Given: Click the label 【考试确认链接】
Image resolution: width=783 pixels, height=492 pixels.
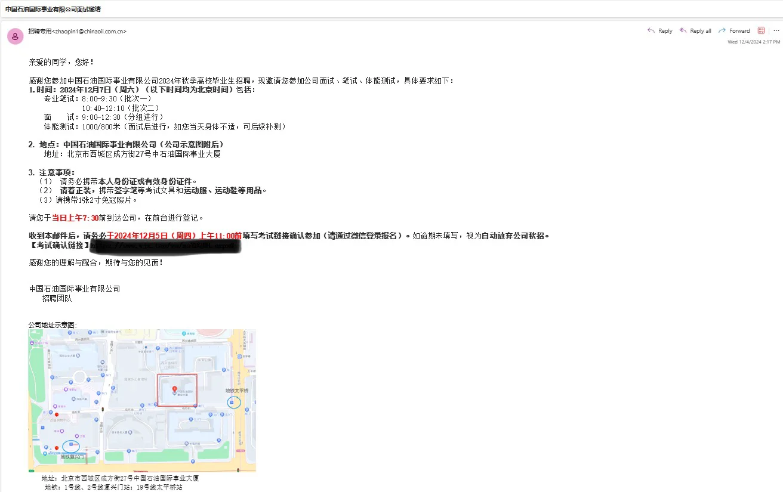Looking at the screenshot, I should [59, 245].
